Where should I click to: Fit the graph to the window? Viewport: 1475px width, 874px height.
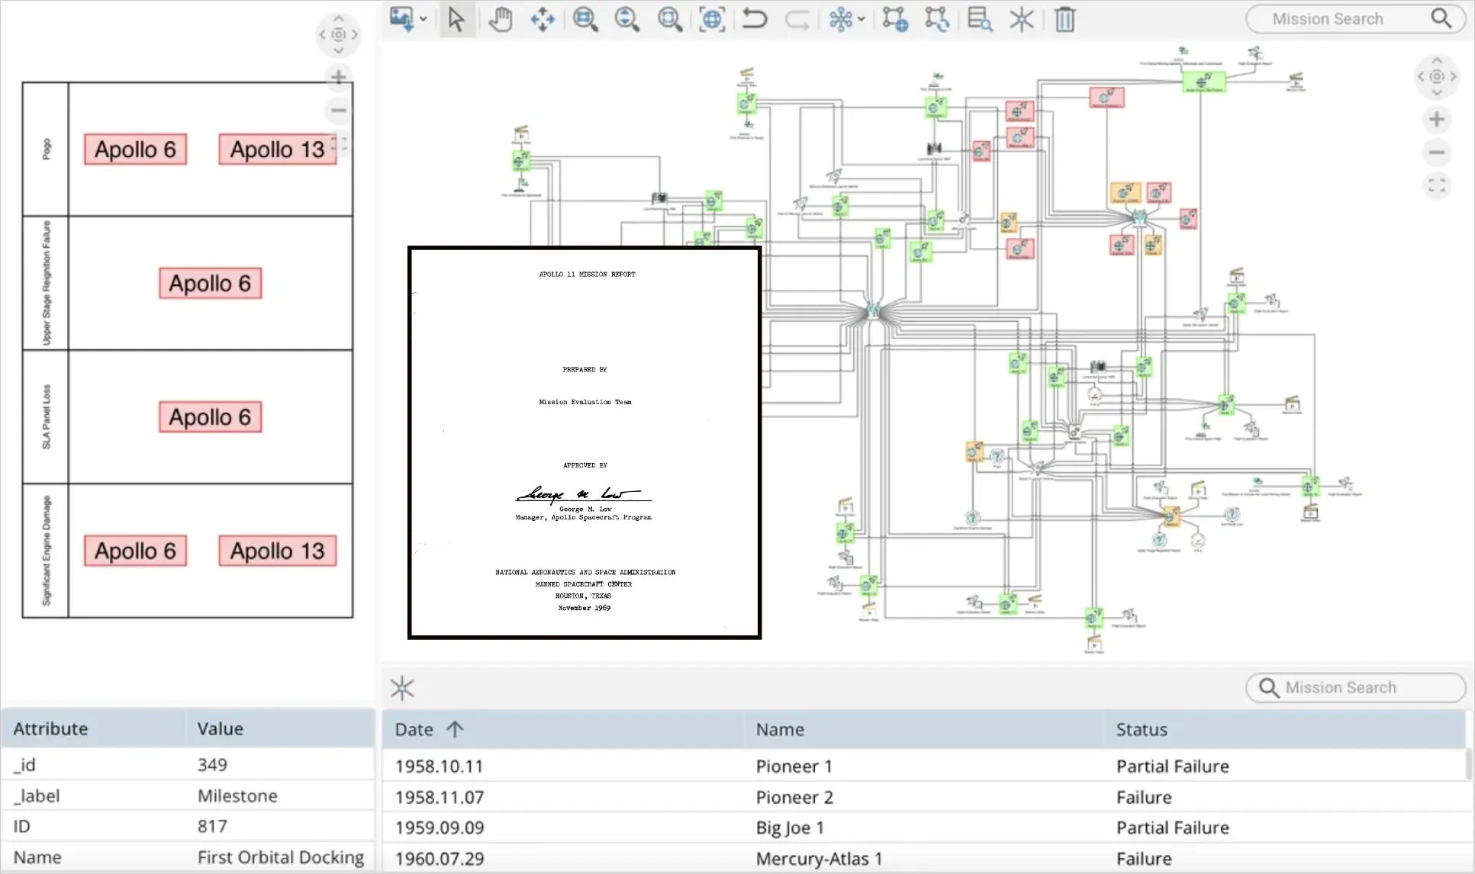tap(712, 19)
